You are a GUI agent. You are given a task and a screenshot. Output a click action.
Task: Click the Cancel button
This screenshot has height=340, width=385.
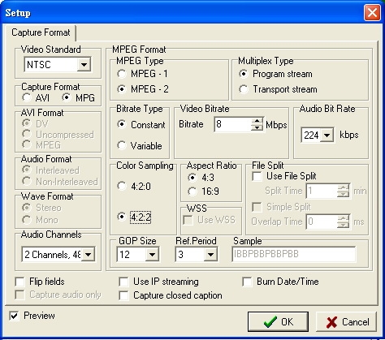point(346,321)
